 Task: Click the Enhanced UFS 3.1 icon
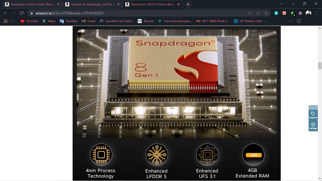(x=207, y=154)
